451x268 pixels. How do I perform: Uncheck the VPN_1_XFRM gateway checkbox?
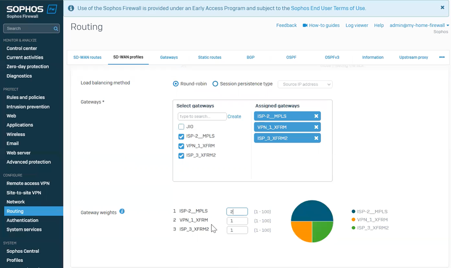coord(181,146)
